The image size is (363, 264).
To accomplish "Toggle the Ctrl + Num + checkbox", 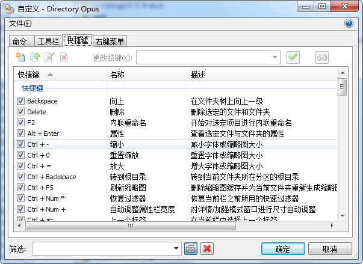I will tap(20, 209).
